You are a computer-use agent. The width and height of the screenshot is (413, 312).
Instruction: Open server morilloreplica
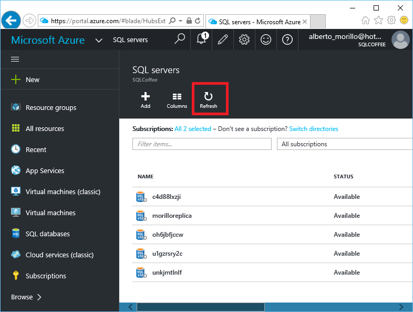pos(172,216)
